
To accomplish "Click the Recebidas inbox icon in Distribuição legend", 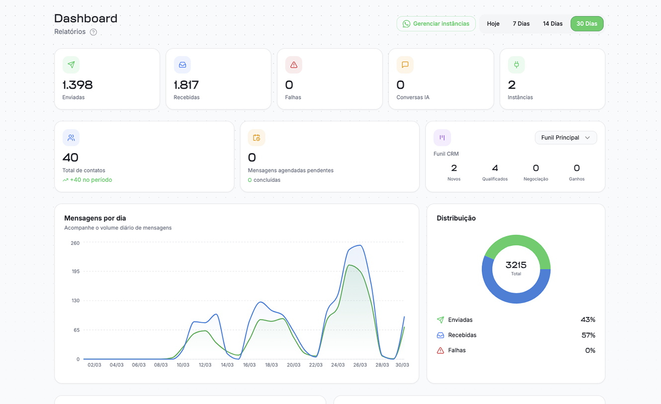I will [440, 335].
